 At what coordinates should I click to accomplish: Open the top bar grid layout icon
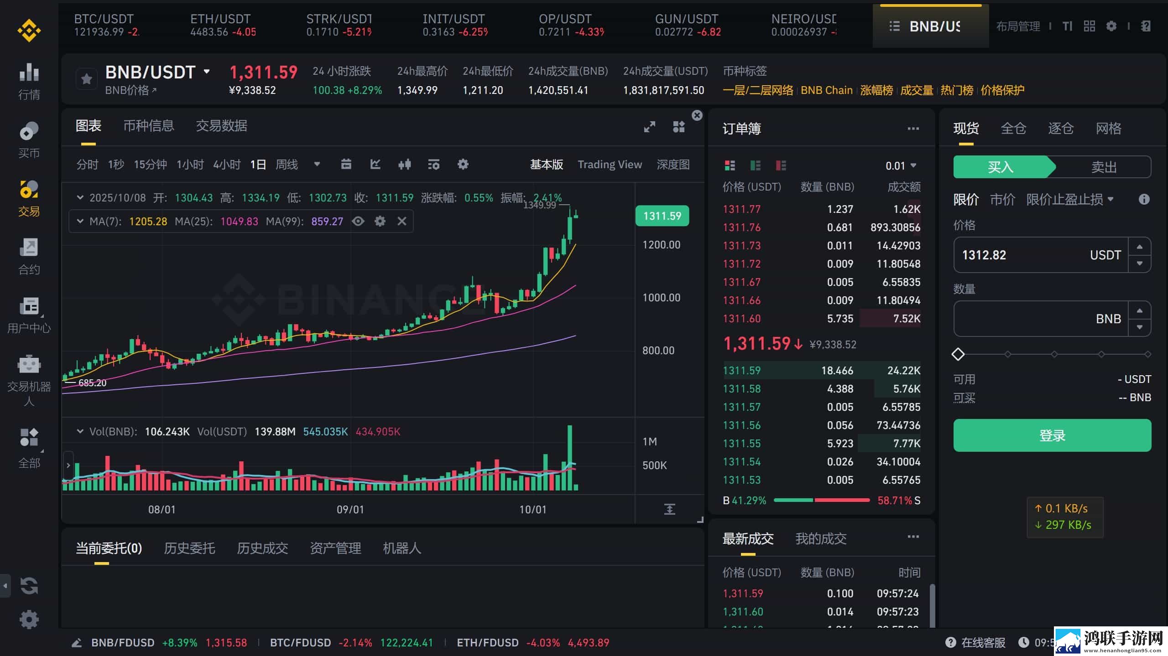pos(1090,26)
